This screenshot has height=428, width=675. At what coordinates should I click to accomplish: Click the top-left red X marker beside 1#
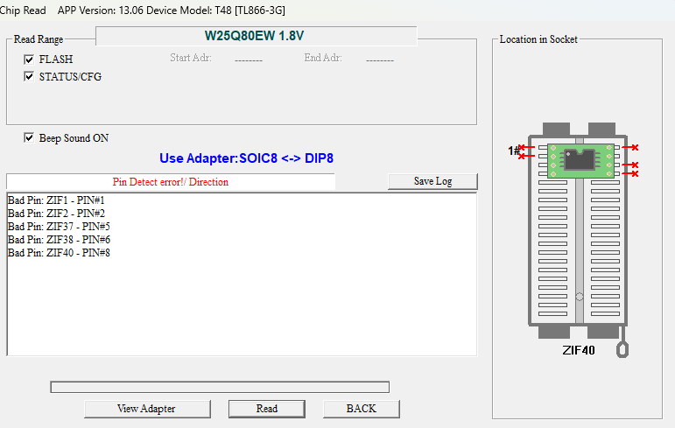pyautogui.click(x=523, y=148)
